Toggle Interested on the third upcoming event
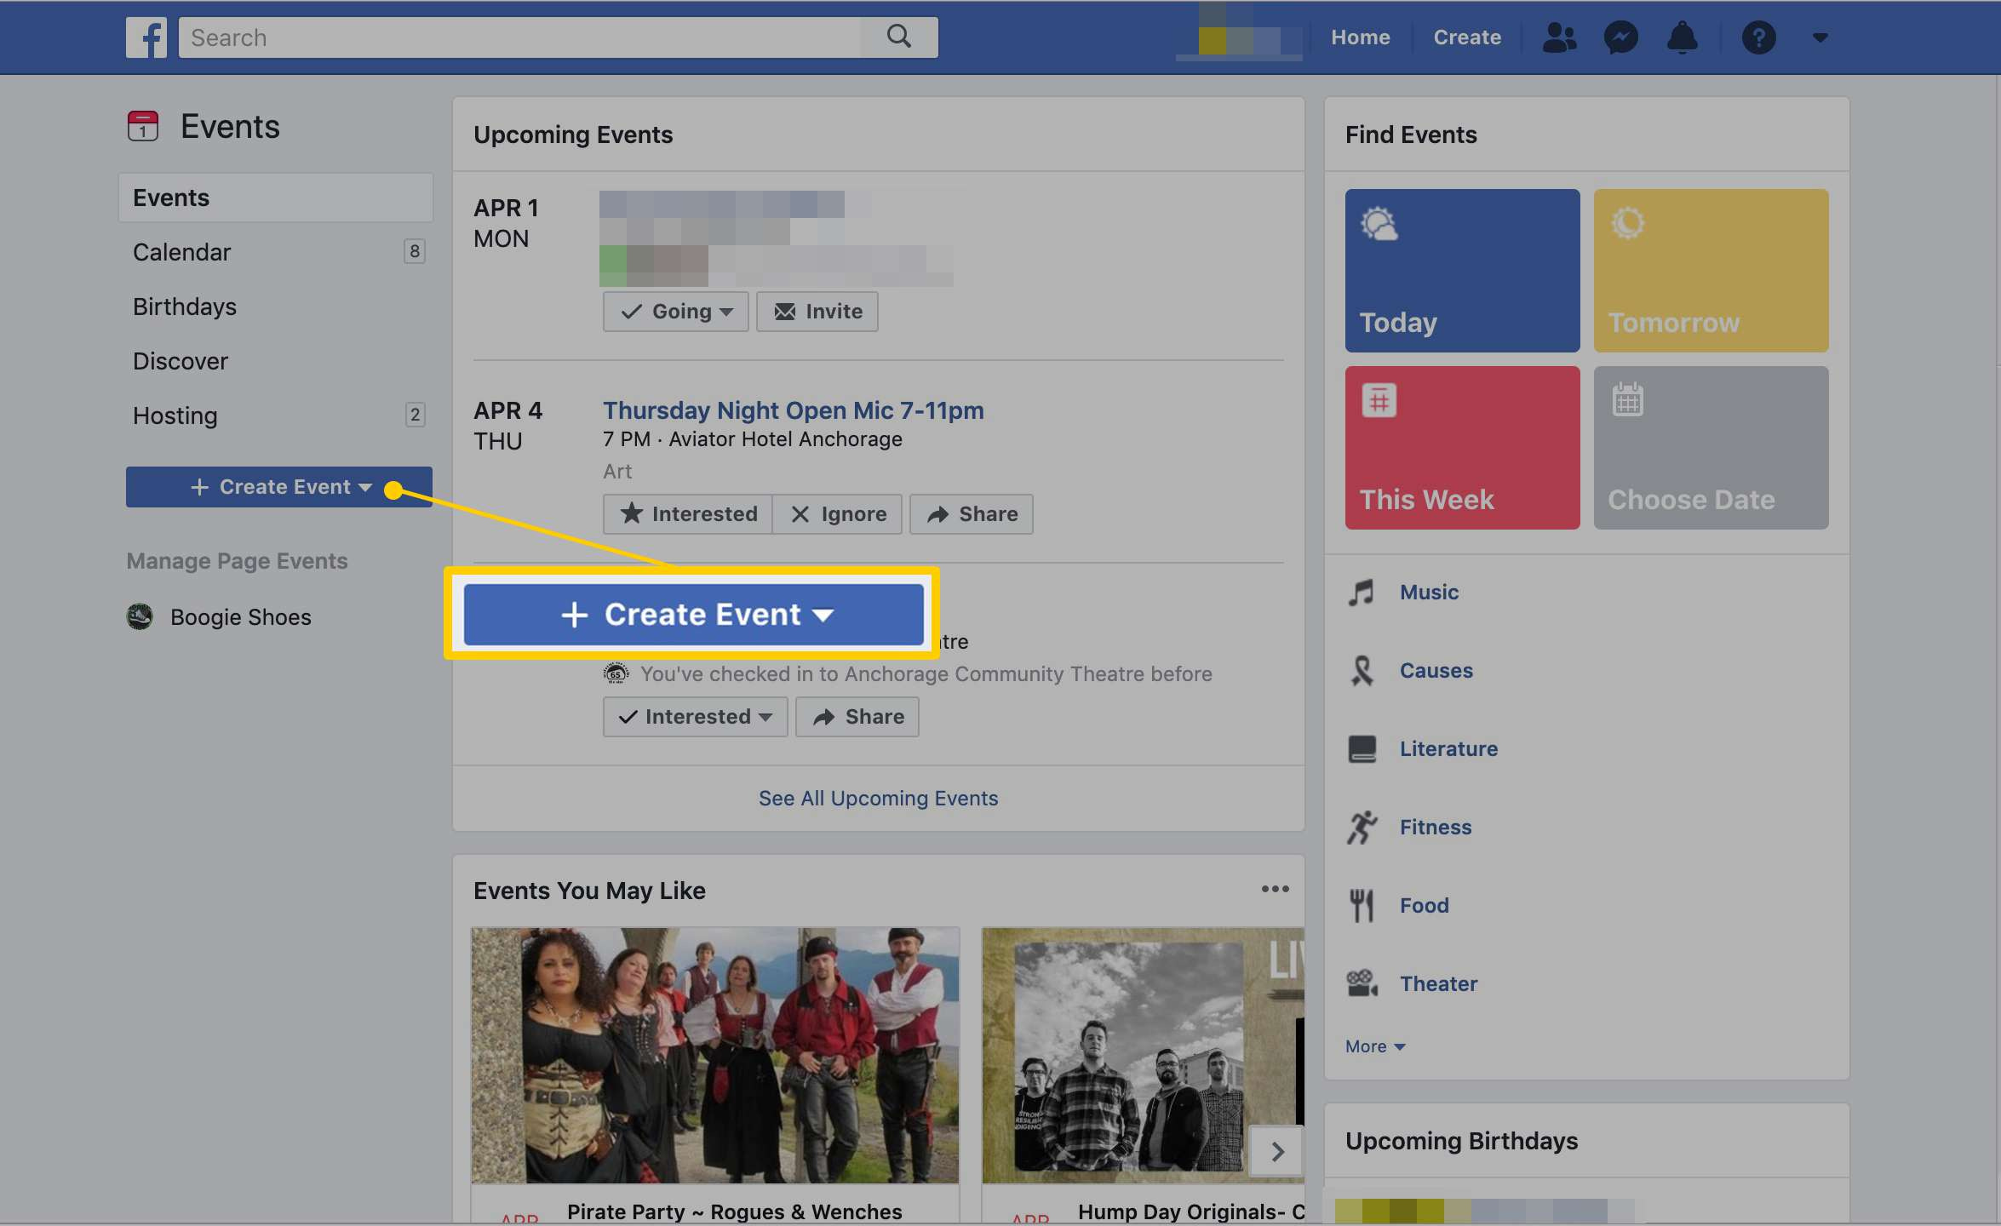The width and height of the screenshot is (2001, 1226). (693, 716)
